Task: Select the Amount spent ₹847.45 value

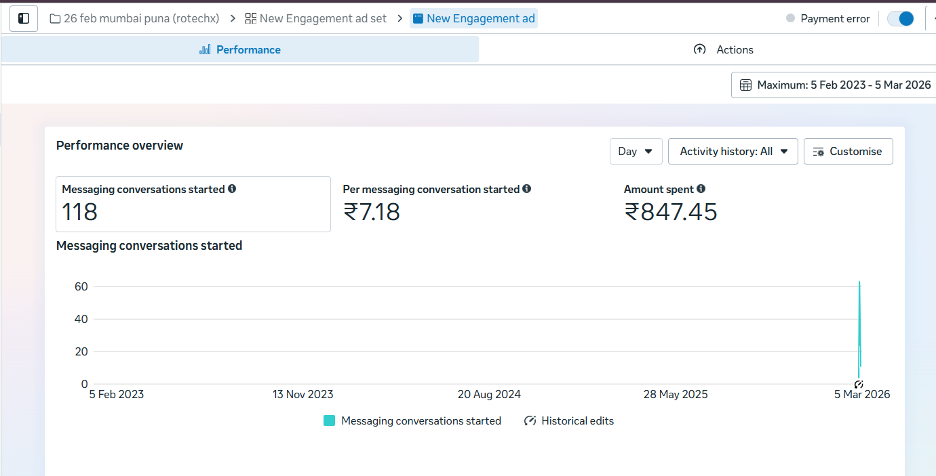Action: click(x=670, y=212)
